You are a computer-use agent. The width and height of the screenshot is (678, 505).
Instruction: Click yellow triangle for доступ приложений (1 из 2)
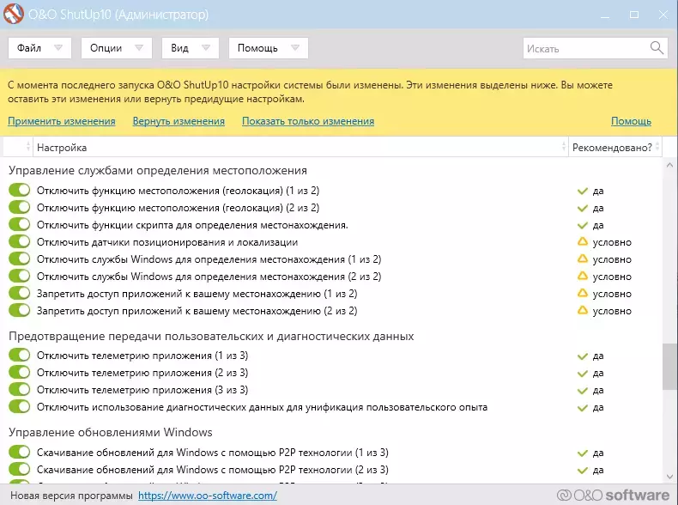click(583, 293)
